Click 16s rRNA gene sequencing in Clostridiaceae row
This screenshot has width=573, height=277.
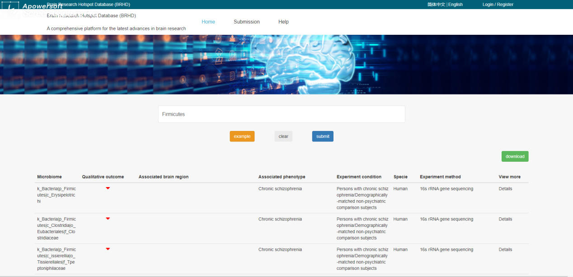point(446,219)
